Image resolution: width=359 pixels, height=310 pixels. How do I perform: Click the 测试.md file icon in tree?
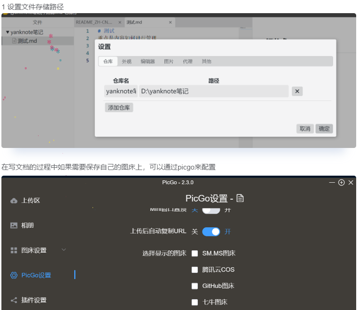[x=15, y=41]
